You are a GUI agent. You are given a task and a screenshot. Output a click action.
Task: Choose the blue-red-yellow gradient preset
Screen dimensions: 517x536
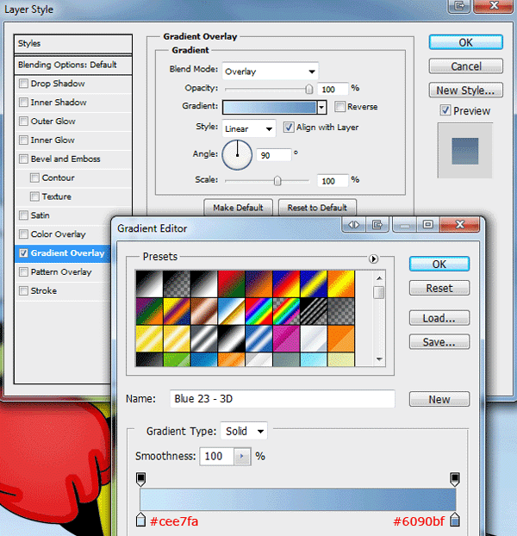(x=286, y=284)
